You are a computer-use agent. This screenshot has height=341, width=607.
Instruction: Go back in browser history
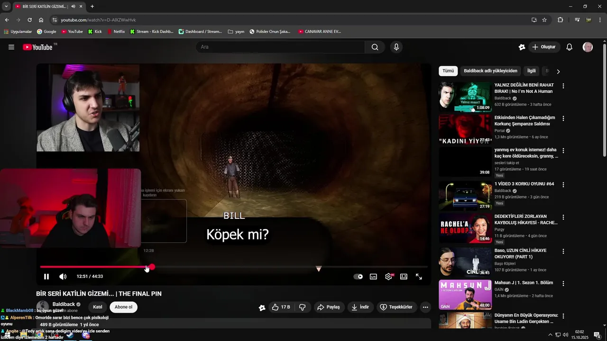tap(7, 20)
